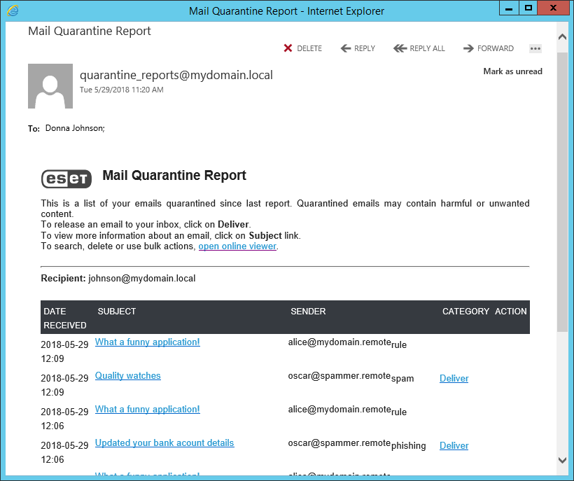This screenshot has width=574, height=481.
Task: Deliver the Quality watches spam email
Action: coord(454,378)
